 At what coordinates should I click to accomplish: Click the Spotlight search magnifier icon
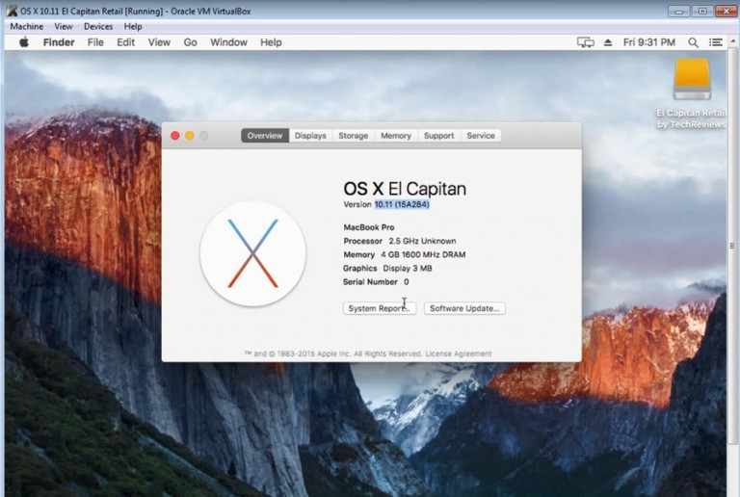pyautogui.click(x=693, y=42)
